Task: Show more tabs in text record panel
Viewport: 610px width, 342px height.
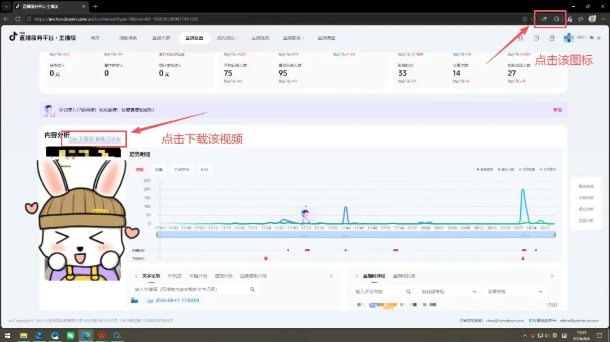Action: click(331, 276)
